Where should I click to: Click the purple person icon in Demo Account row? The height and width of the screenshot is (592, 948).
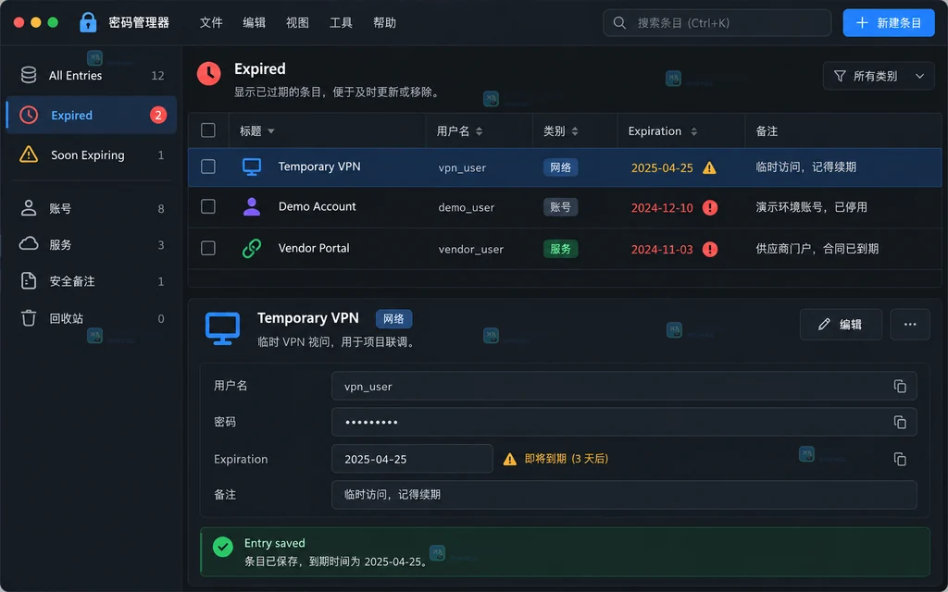click(x=252, y=206)
